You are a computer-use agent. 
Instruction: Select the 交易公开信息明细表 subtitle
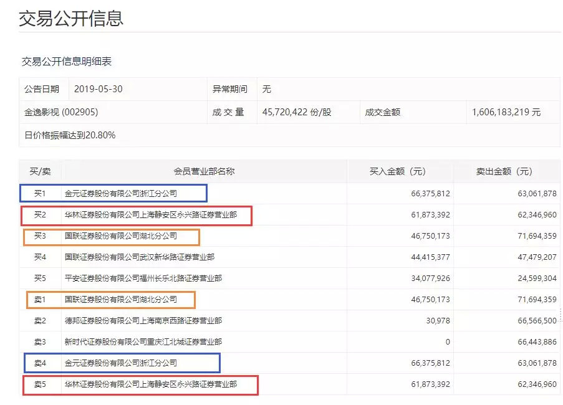point(67,61)
